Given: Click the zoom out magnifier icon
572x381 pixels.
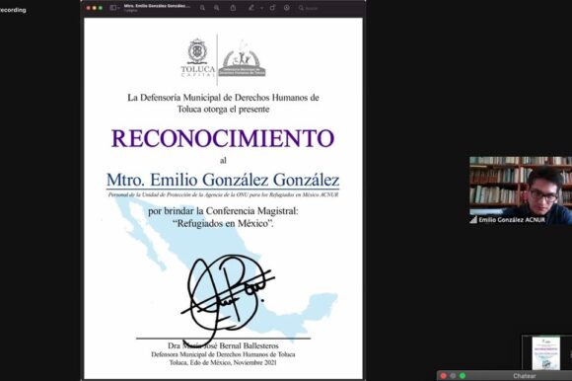Looking at the screenshot, I should tap(202, 8).
